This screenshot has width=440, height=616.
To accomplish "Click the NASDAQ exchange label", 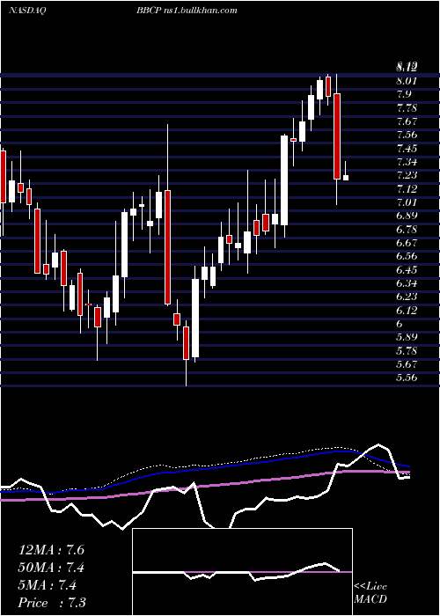I will pyautogui.click(x=26, y=11).
